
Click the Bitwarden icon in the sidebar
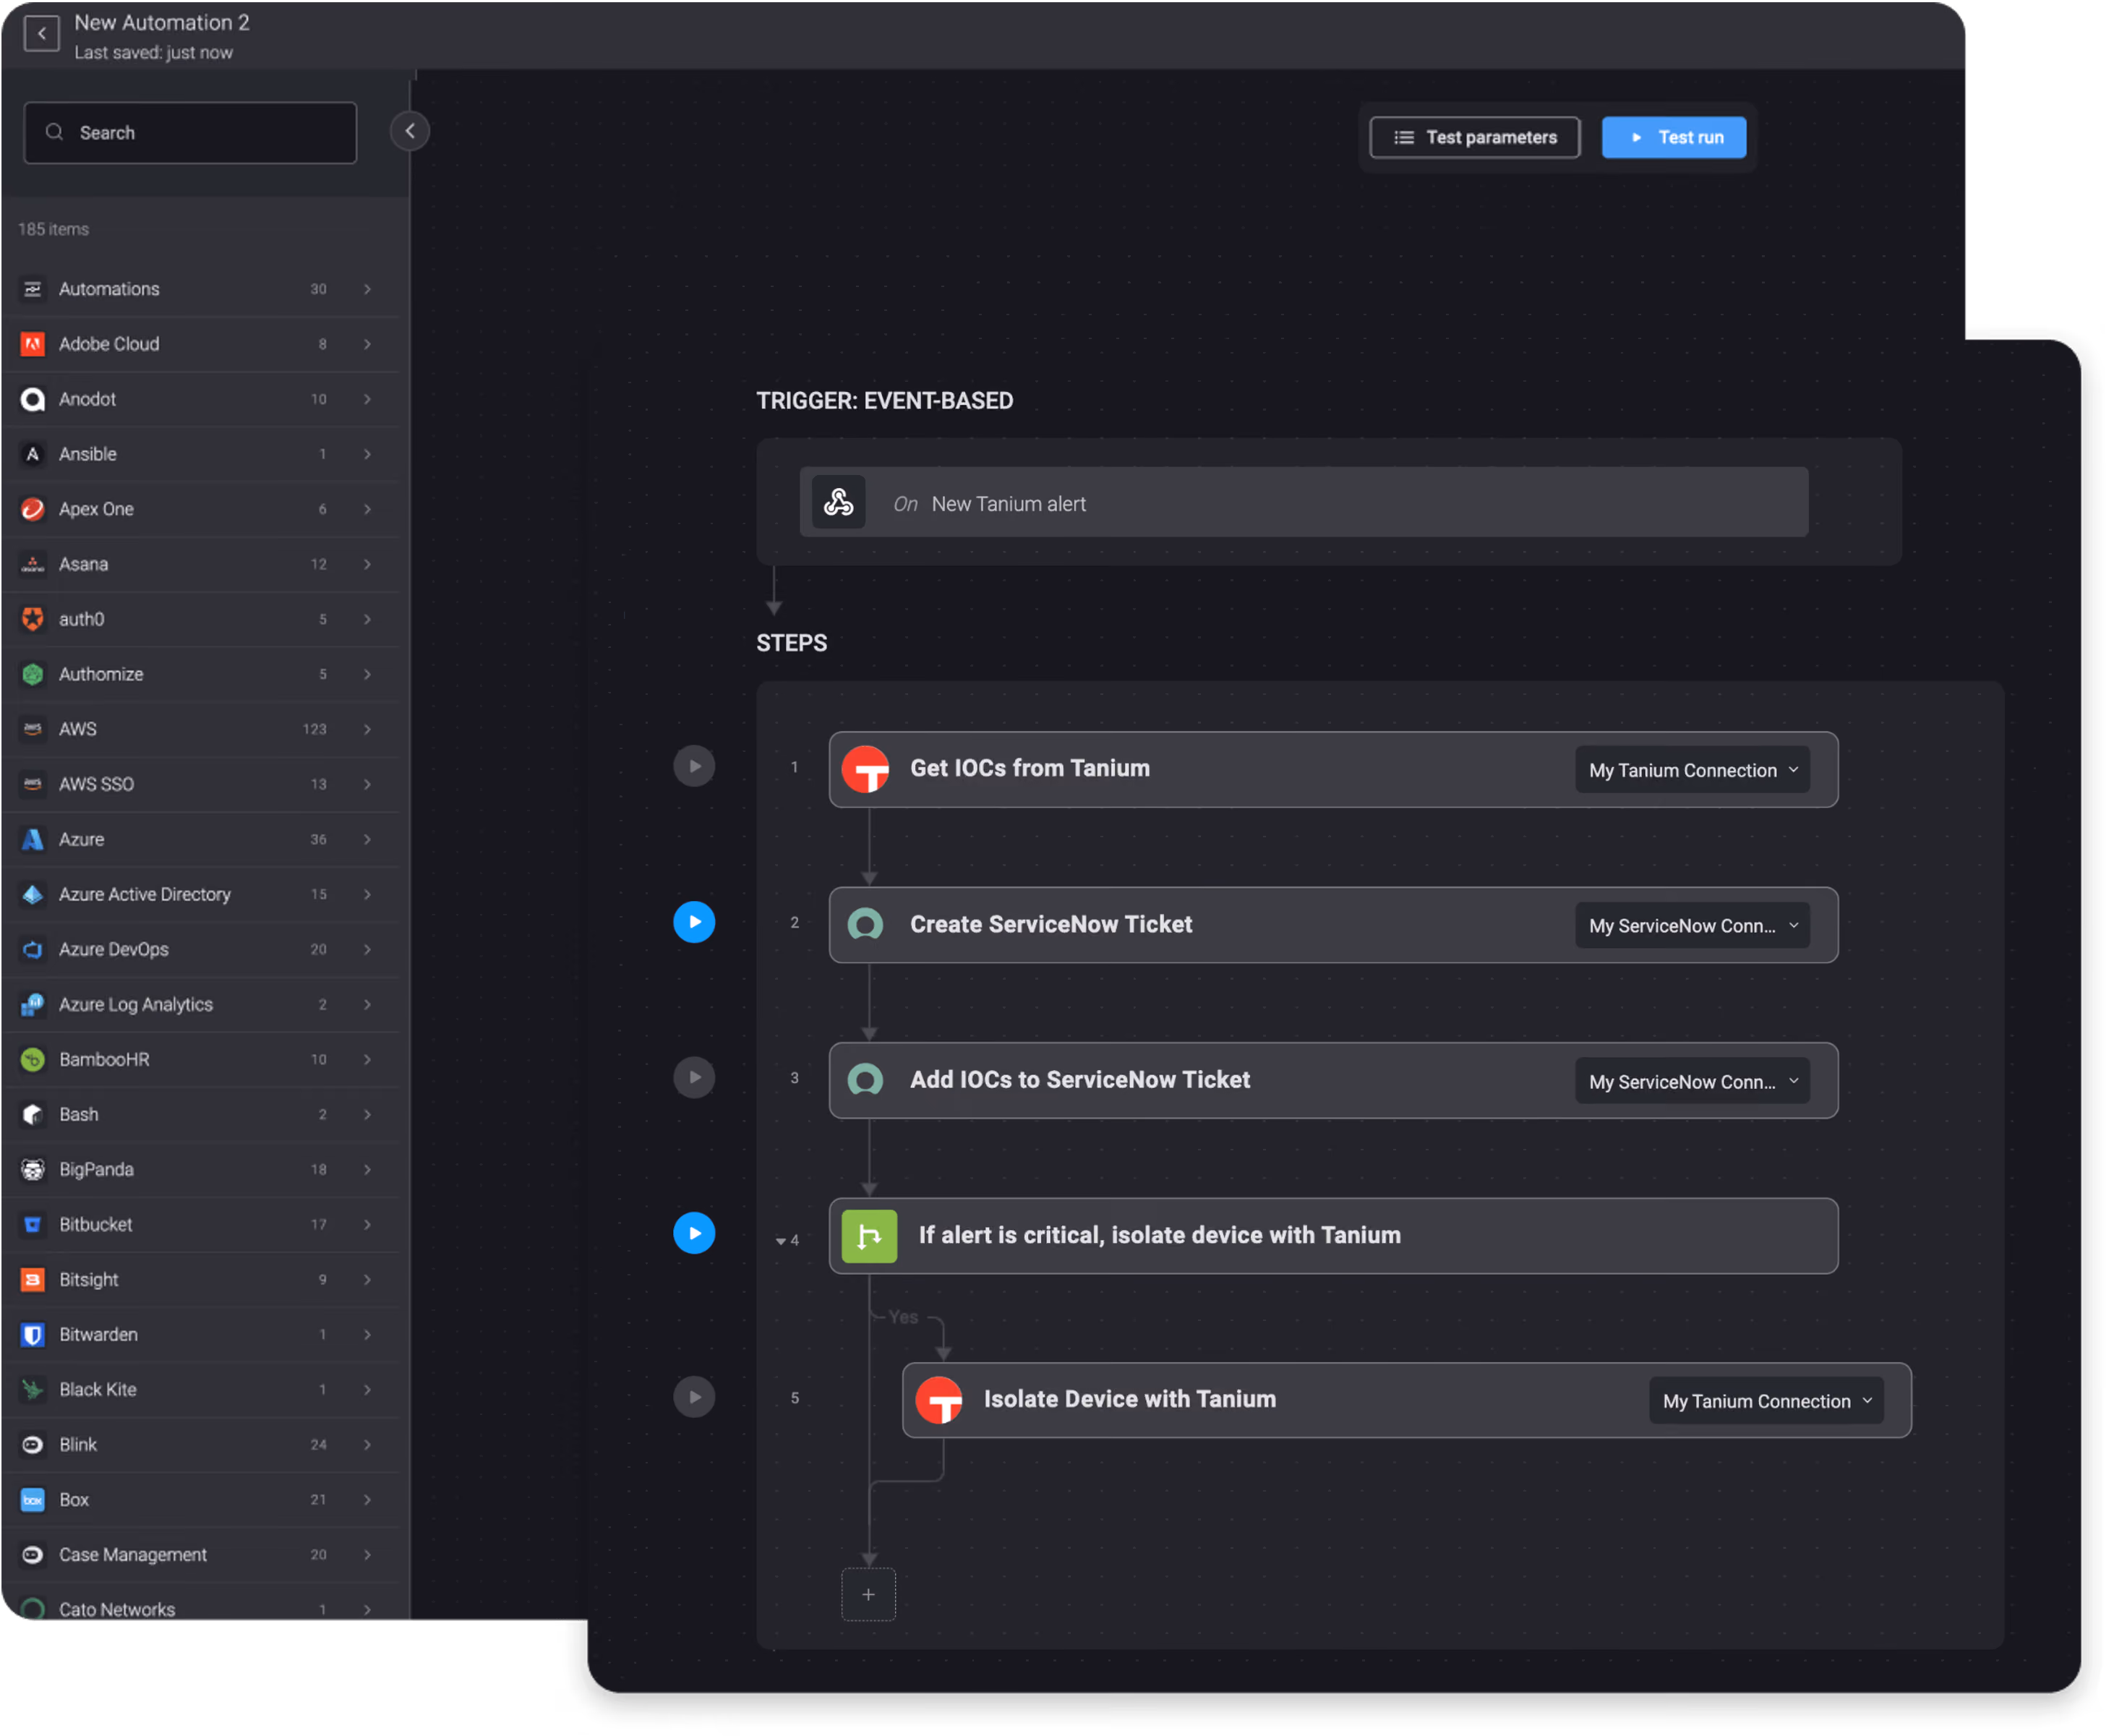[33, 1334]
